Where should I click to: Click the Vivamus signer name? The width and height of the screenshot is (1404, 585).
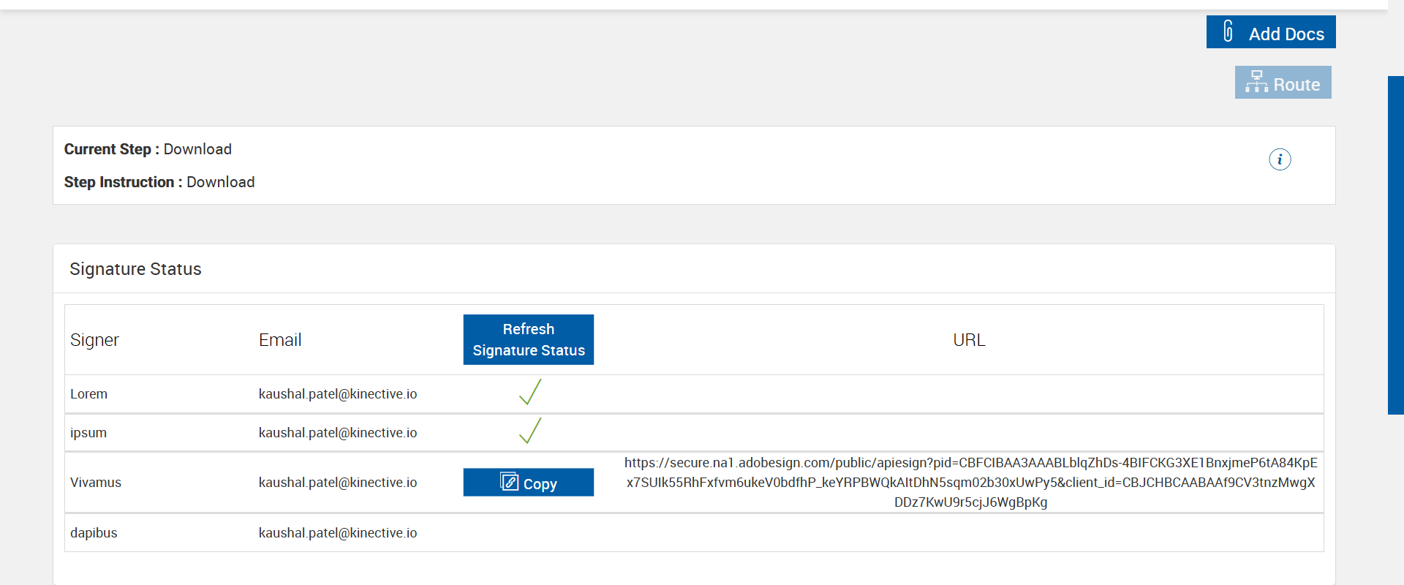[x=96, y=483]
